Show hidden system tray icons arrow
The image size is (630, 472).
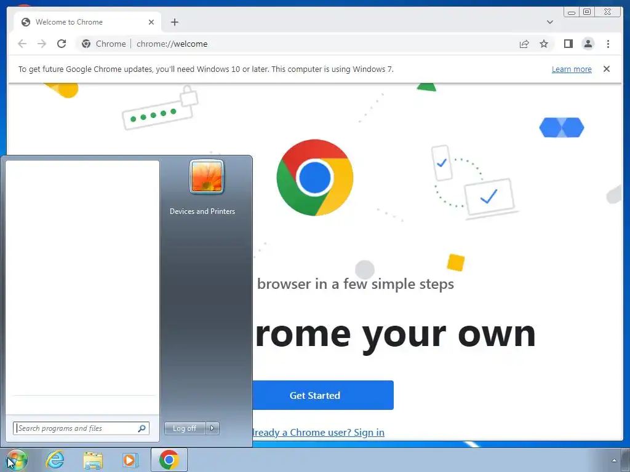(x=614, y=460)
